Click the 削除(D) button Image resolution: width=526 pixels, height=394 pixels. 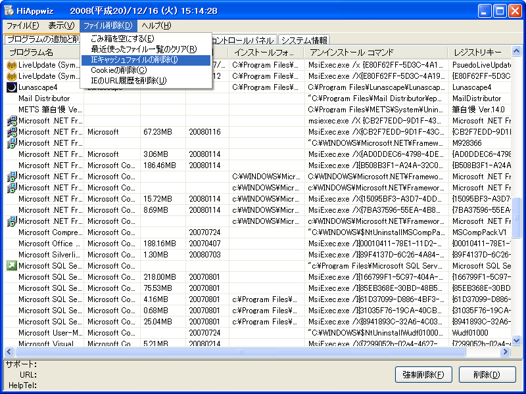pyautogui.click(x=487, y=374)
